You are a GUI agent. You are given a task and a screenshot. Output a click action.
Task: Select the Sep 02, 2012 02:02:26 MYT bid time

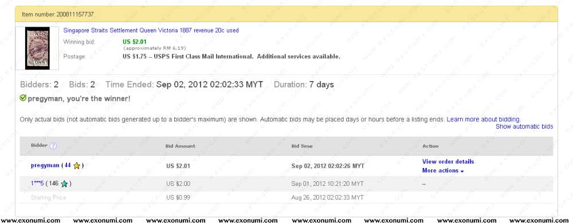point(328,166)
